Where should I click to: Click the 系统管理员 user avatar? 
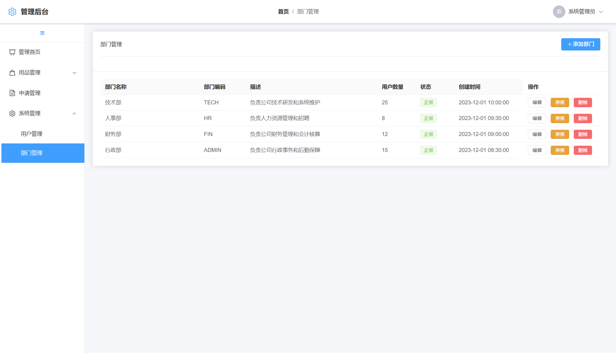point(559,12)
